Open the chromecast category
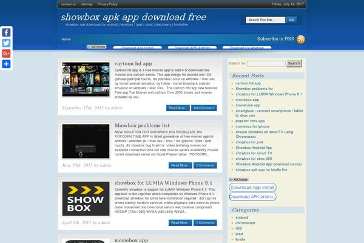This screenshot has height=243, width=364. (245, 223)
